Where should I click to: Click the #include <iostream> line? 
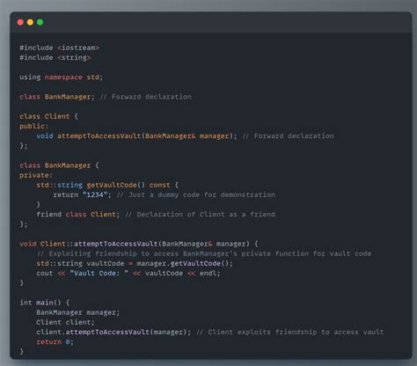click(x=59, y=48)
